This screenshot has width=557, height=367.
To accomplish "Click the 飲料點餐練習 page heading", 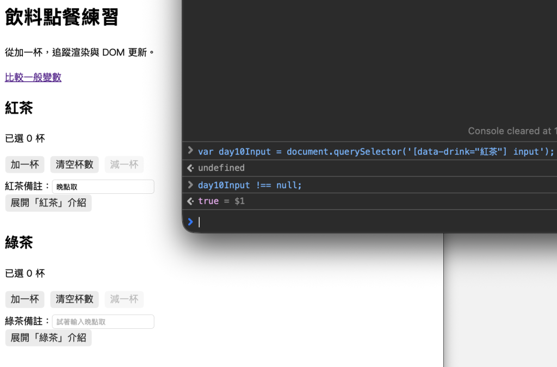I will tap(61, 17).
